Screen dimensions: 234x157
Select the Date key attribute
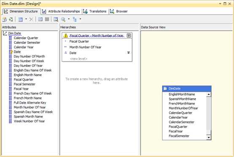17,52
